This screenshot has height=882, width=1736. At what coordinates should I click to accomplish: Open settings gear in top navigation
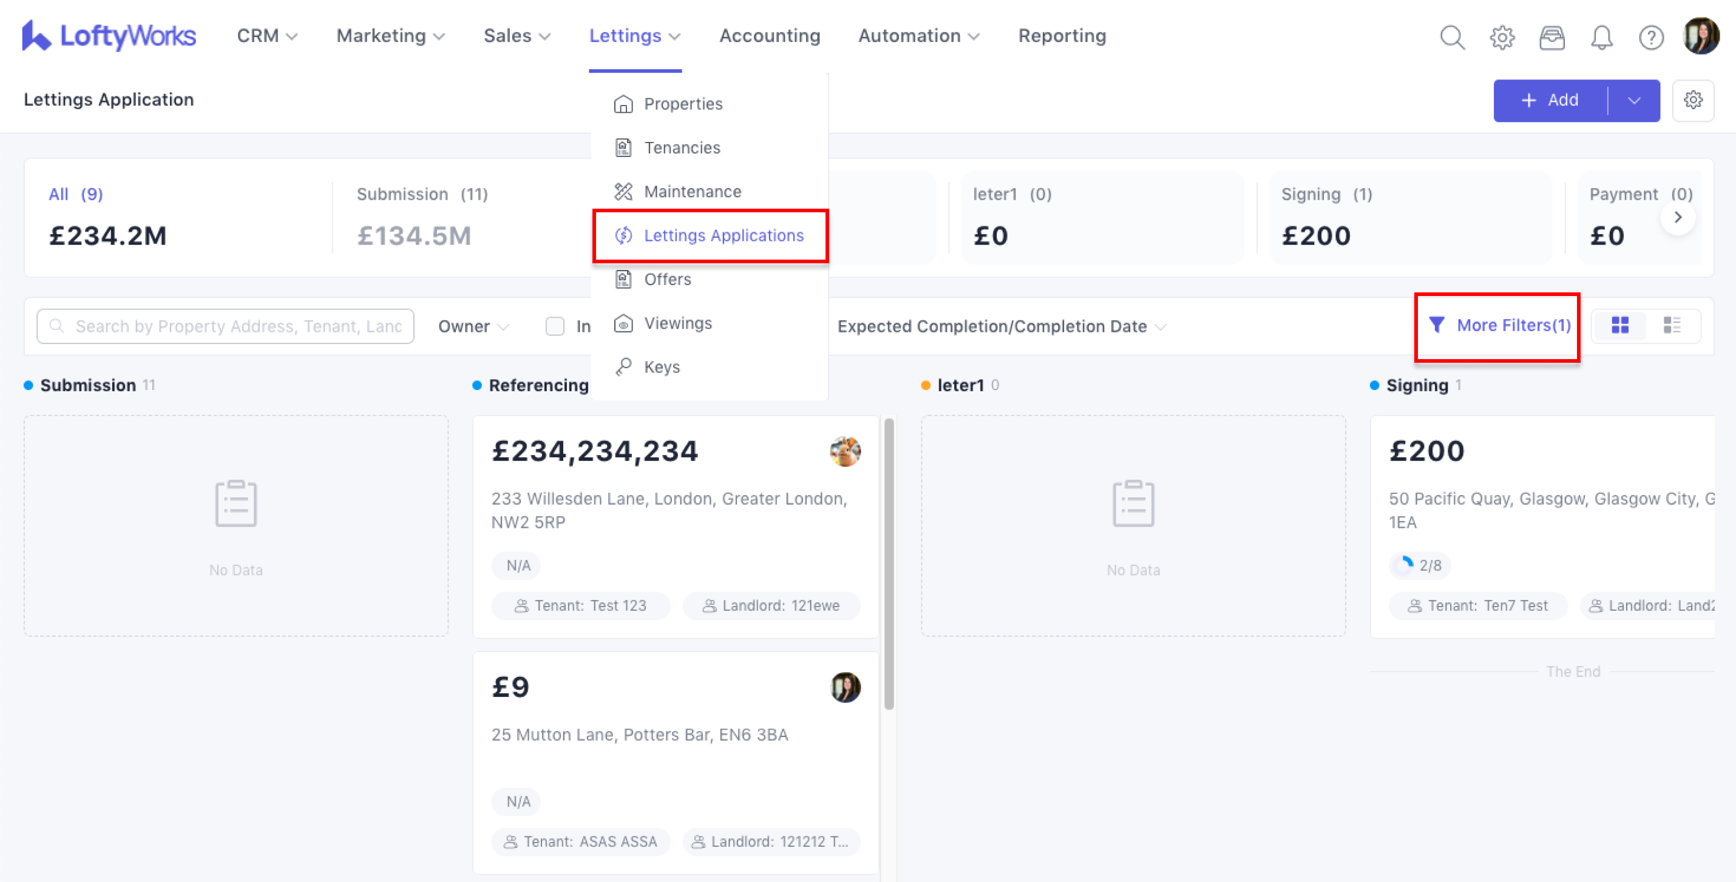(1502, 37)
